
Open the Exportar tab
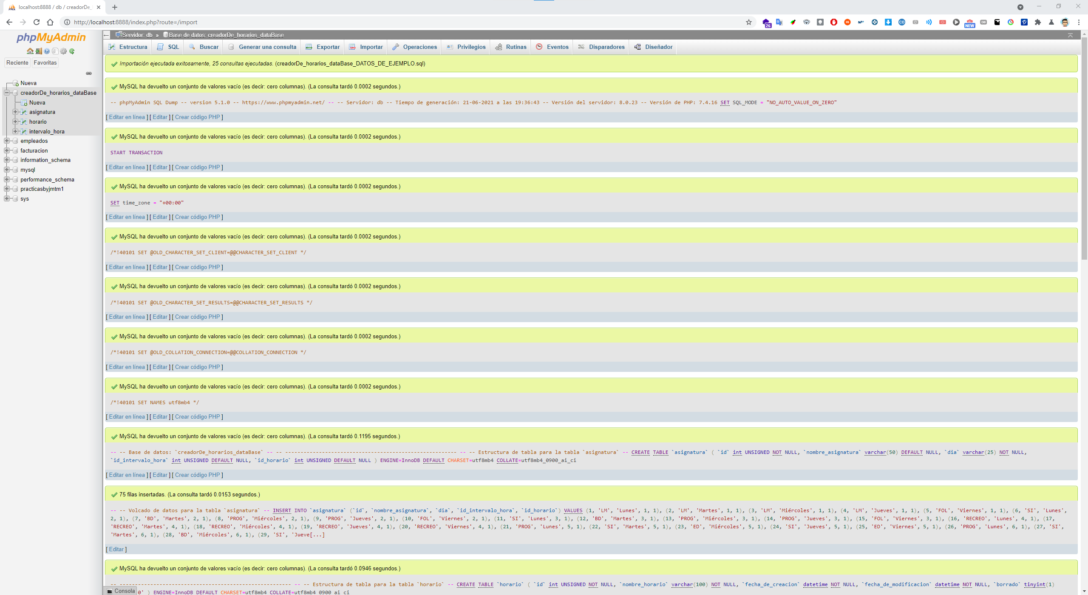[x=323, y=47]
